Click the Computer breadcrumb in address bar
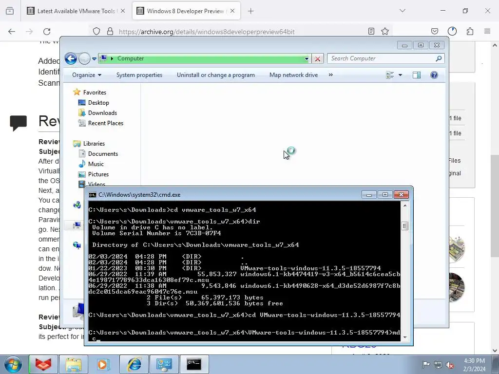 coord(131,58)
